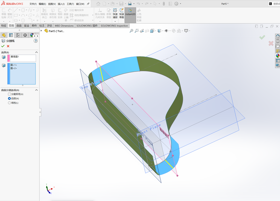Image resolution: width=280 pixels, height=201 pixels.
Task: Select the 线性 radio option
Action: [x=9, y=103]
